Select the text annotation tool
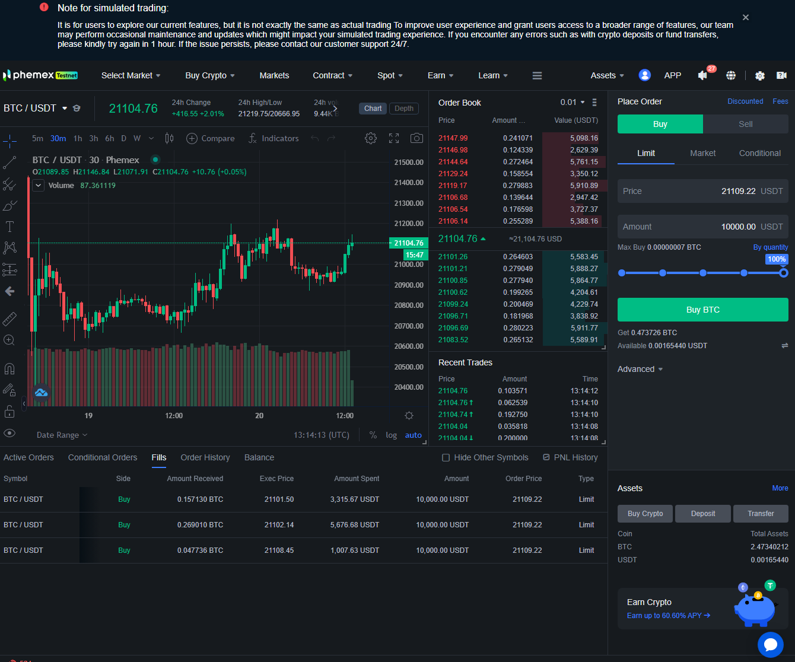 9,227
